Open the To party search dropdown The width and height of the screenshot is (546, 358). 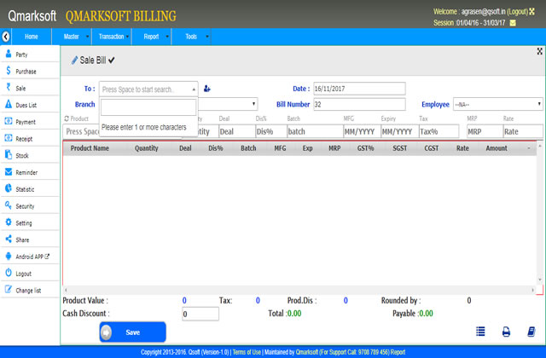(148, 89)
